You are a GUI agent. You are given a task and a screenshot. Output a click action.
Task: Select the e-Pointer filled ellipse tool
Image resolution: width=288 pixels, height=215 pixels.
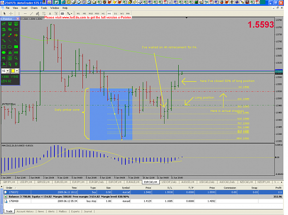(x=4, y=52)
